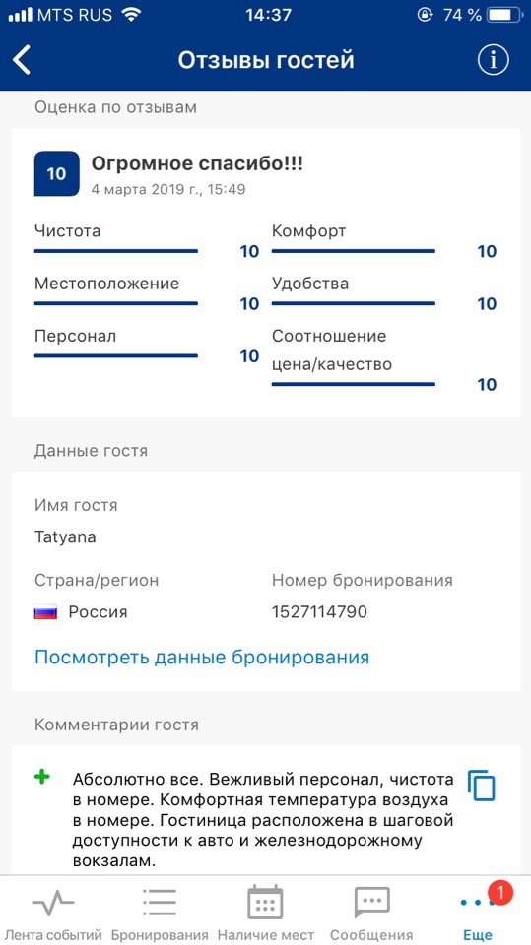Tap the guest comment text block
Viewport: 531px width, 945px height.
click(263, 820)
